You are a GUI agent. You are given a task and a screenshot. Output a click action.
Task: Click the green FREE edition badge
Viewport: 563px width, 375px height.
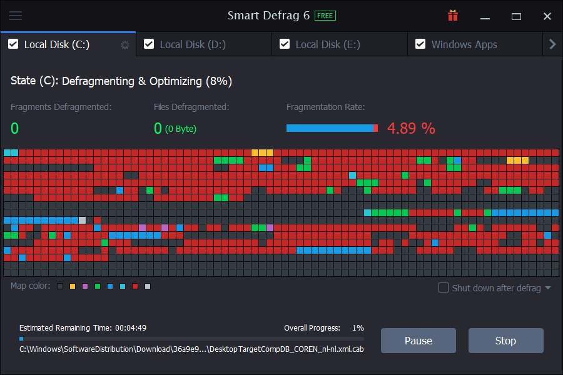tap(325, 16)
